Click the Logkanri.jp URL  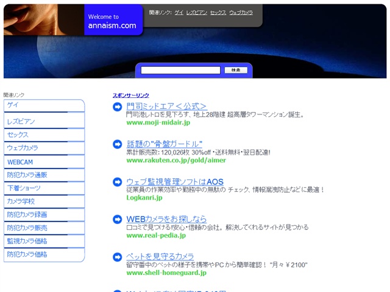point(144,198)
